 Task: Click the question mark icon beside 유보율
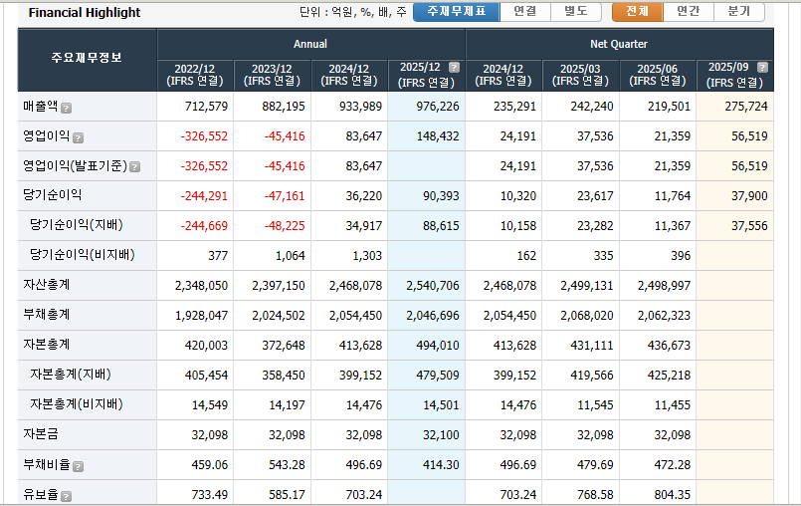tap(67, 495)
